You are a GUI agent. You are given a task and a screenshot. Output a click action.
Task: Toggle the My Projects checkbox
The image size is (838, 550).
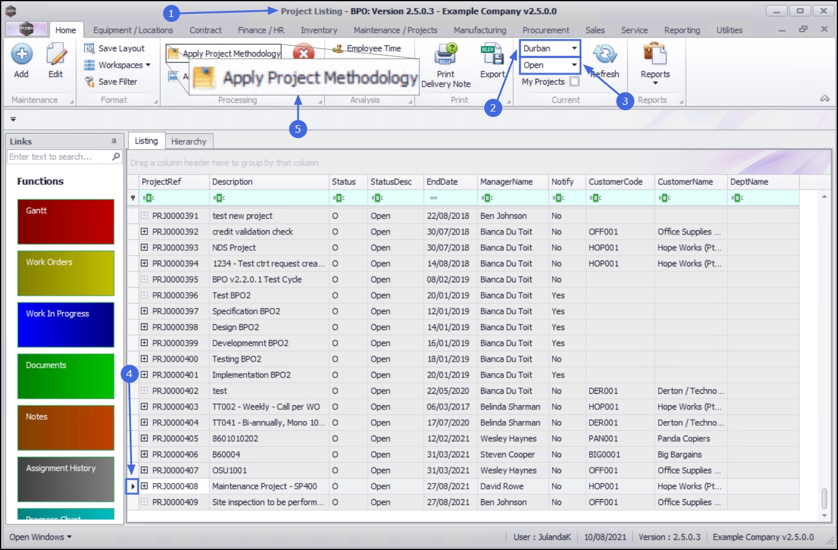pyautogui.click(x=574, y=82)
